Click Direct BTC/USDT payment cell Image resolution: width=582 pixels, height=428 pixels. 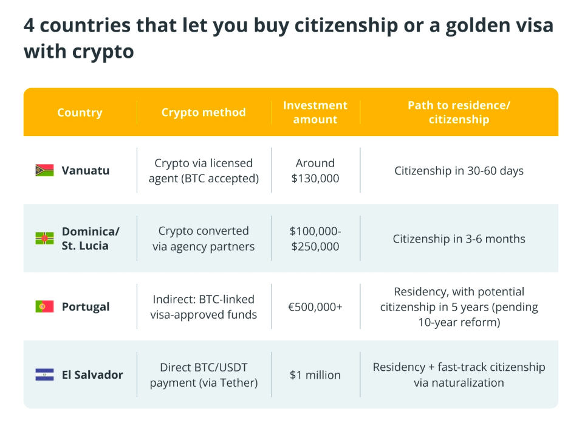(x=204, y=375)
